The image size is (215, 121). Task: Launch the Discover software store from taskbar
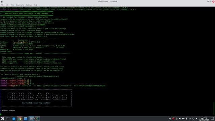(14, 119)
